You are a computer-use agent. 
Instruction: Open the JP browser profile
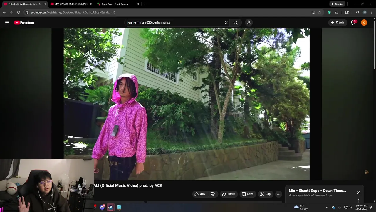pos(365,12)
